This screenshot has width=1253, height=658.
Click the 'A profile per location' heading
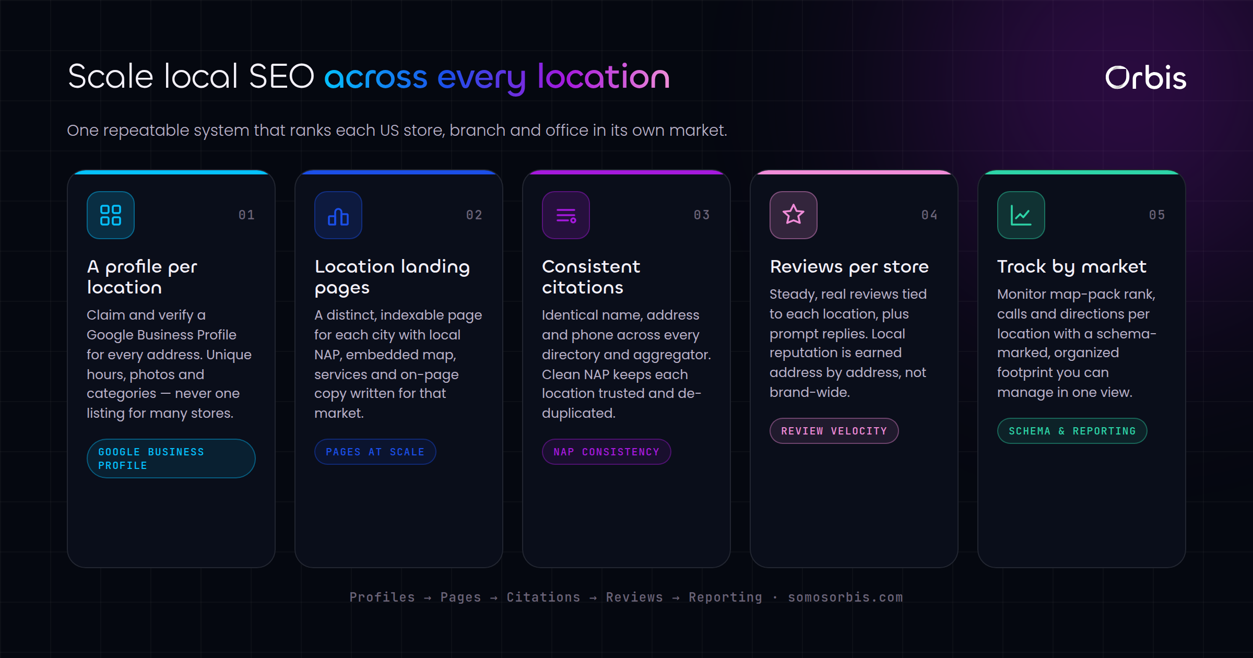pos(142,277)
